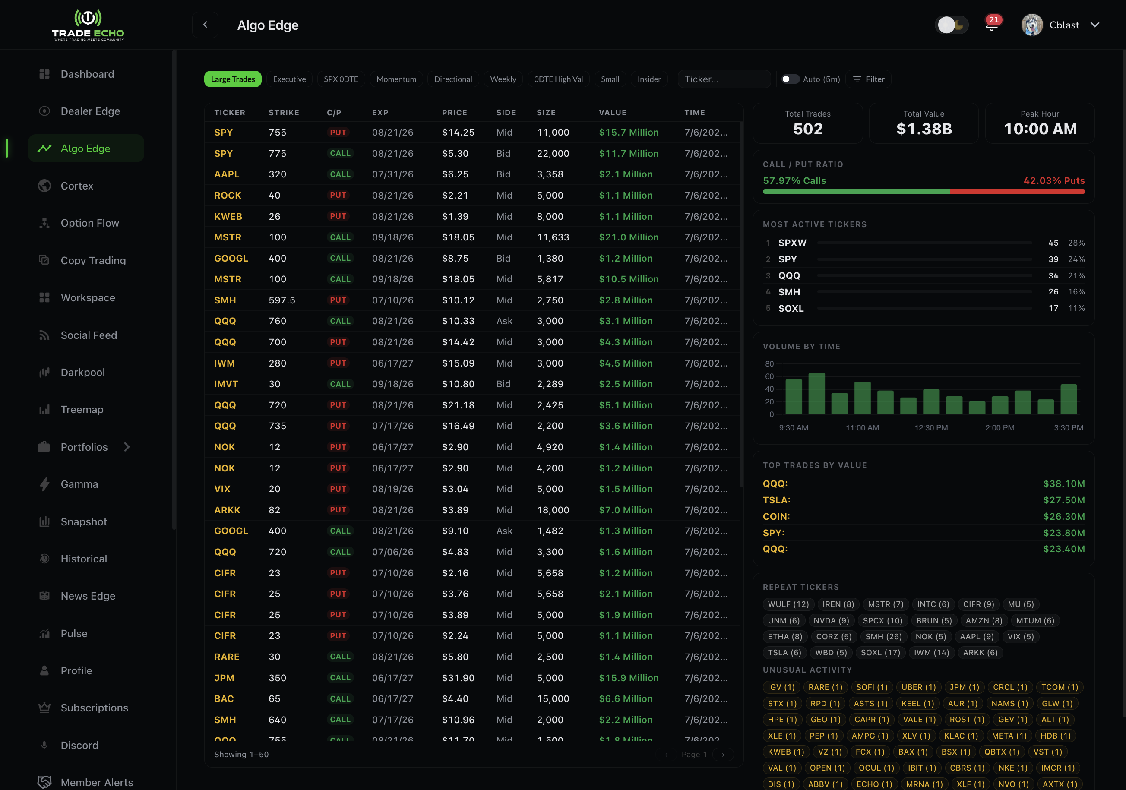The width and height of the screenshot is (1126, 790).
Task: Switch to the Small tab
Action: click(x=610, y=79)
